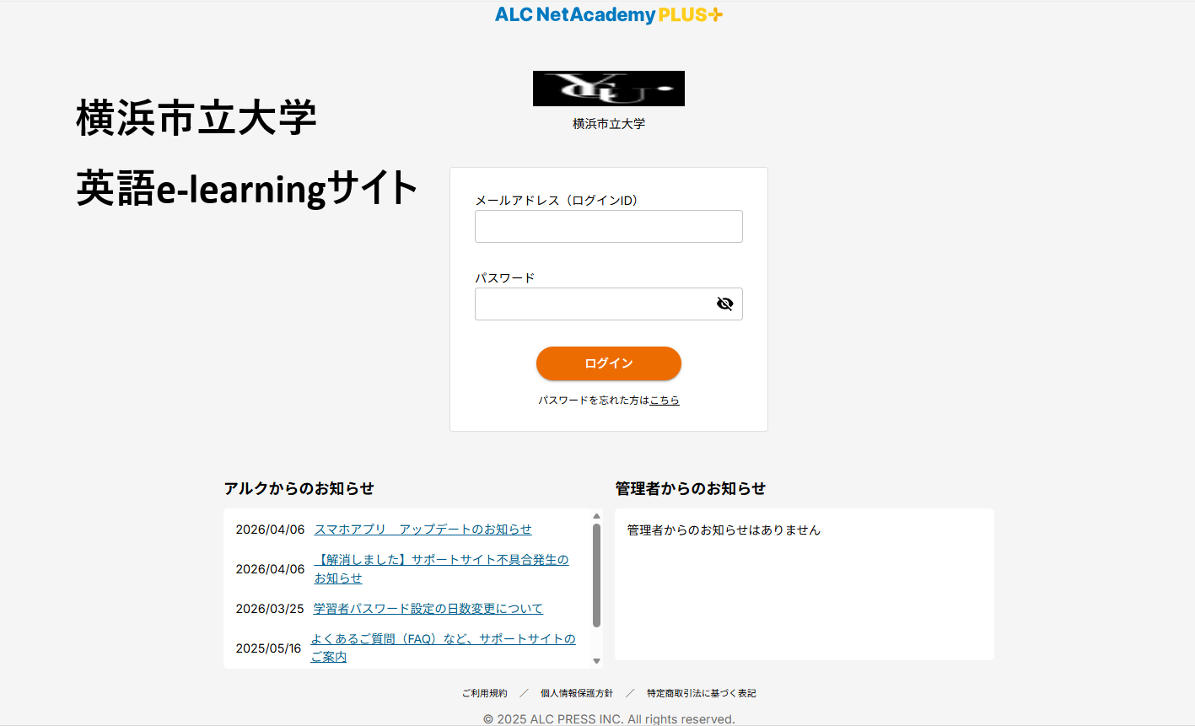This screenshot has height=726, width=1195.
Task: Open サポートサイト不具合発生のお知らせ notice
Action: 441,560
